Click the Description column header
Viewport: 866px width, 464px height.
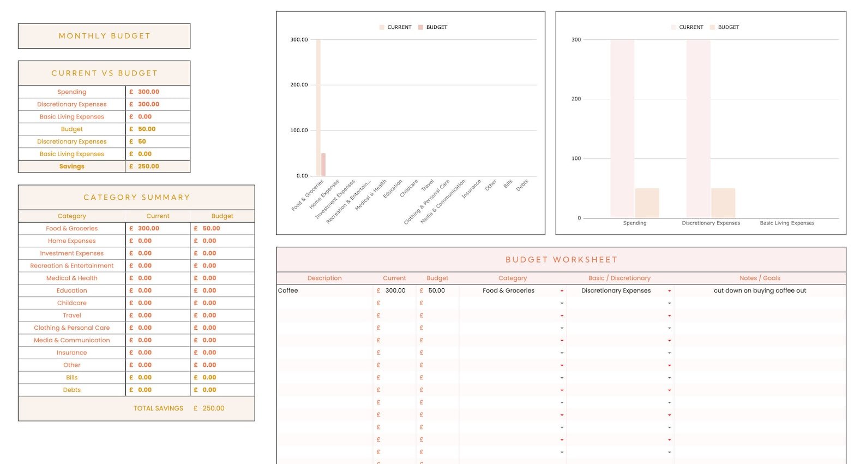324,278
